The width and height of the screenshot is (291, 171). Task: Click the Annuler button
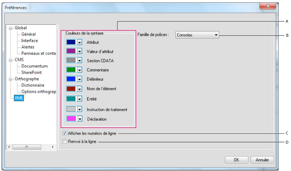point(262,160)
